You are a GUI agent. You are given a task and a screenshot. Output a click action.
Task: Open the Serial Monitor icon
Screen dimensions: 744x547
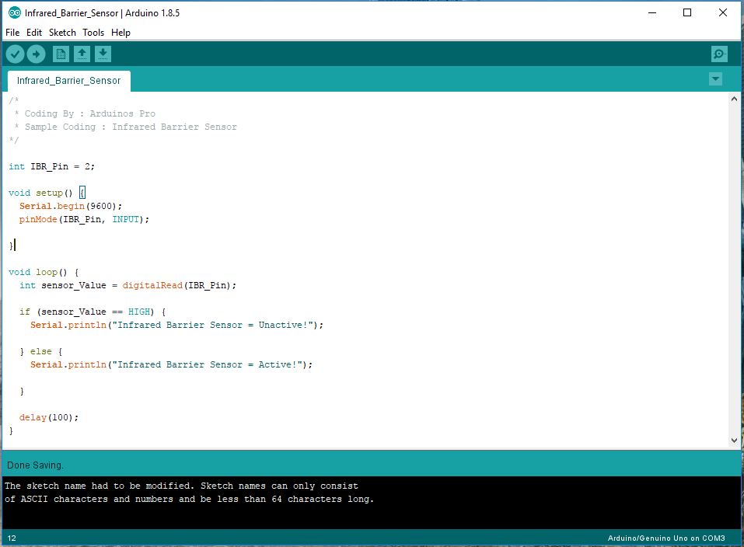[x=718, y=54]
